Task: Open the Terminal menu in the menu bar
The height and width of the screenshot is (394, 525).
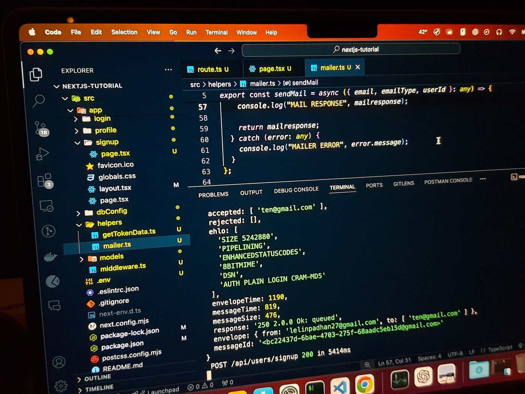Action: point(216,33)
